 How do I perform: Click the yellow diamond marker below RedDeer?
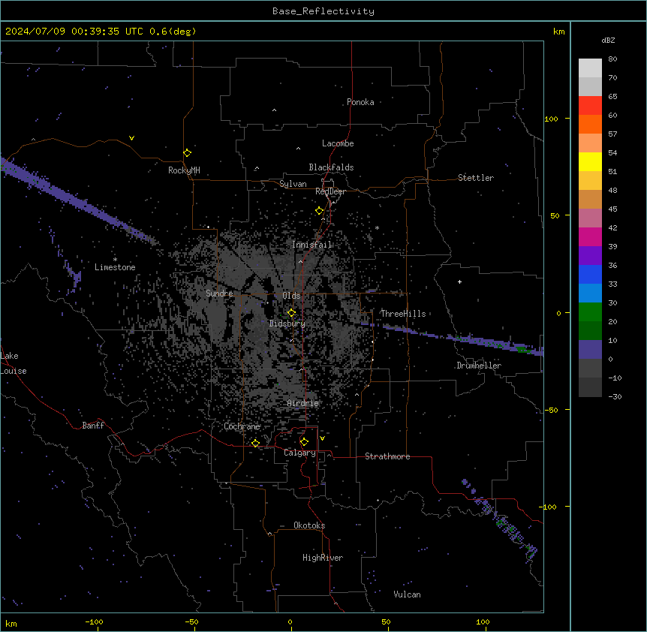(319, 211)
